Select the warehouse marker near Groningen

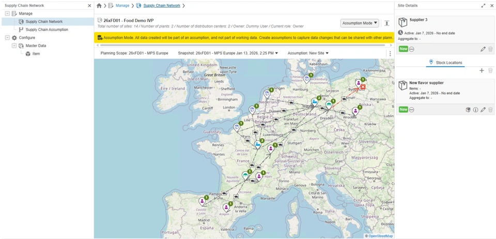pos(267,94)
